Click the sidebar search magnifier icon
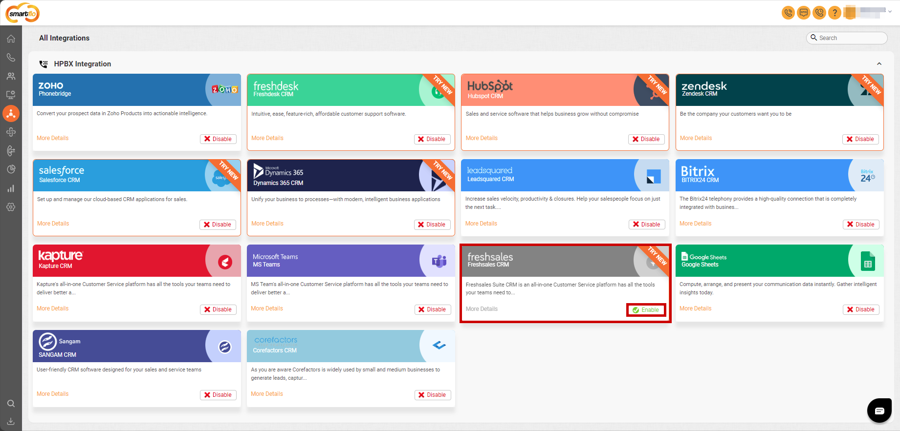Screen dimensions: 900x431 click(x=11, y=404)
